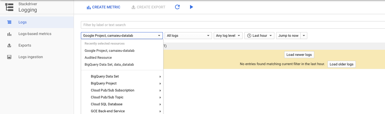This screenshot has width=385, height=114.
Task: Open the Logs page in sidebar
Action: 37,22
